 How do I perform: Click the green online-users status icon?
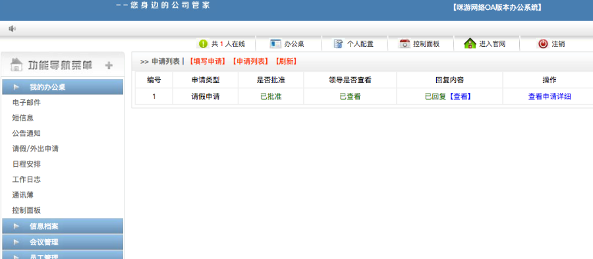pos(204,44)
